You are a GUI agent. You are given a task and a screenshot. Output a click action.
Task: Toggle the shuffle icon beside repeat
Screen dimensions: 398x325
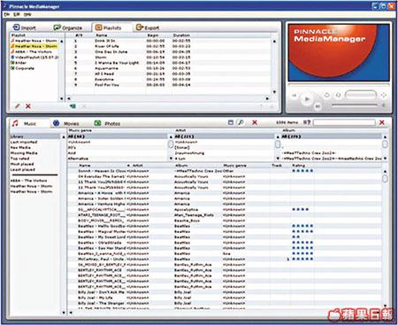(x=338, y=95)
